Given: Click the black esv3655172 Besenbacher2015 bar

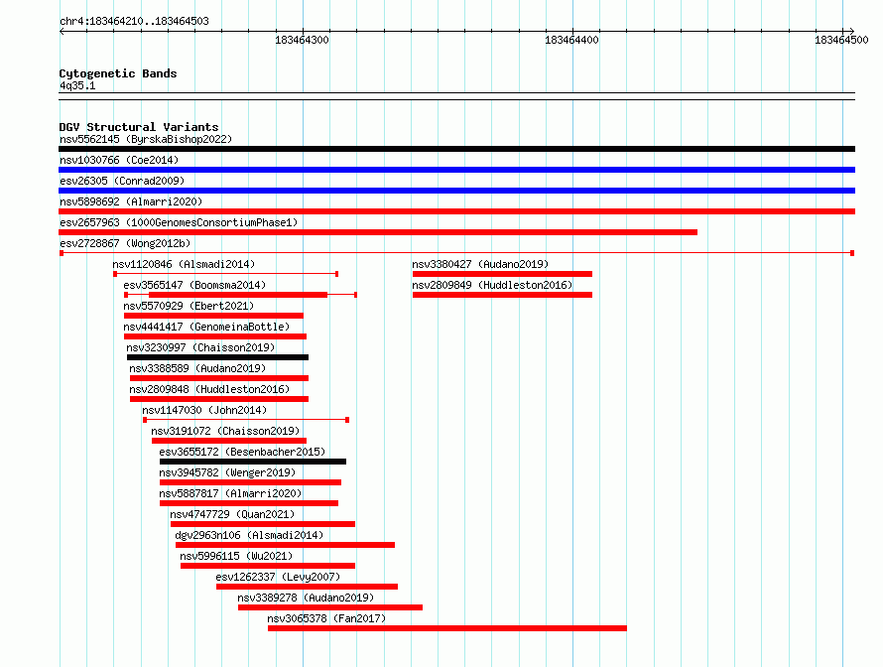Looking at the screenshot, I should pyautogui.click(x=253, y=462).
